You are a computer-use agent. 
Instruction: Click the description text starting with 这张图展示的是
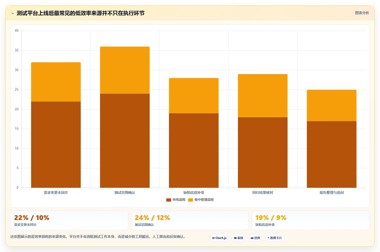98,237
